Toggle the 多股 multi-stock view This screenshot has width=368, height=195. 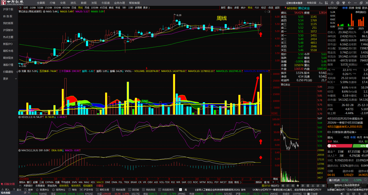point(237,7)
